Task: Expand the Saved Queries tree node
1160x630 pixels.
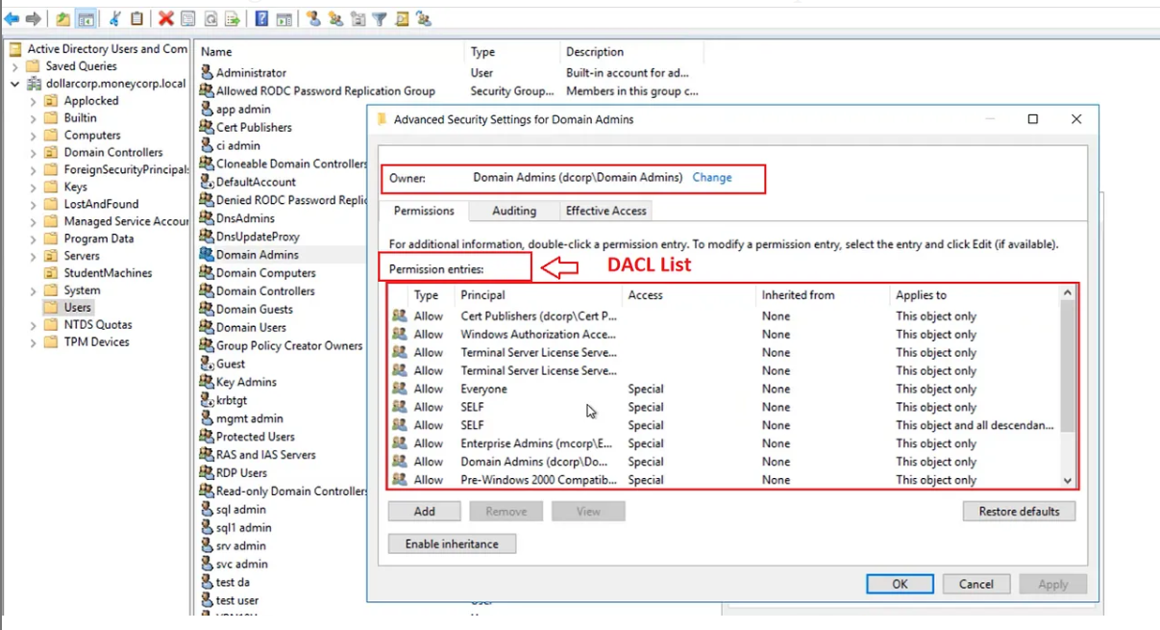Action: [15, 66]
